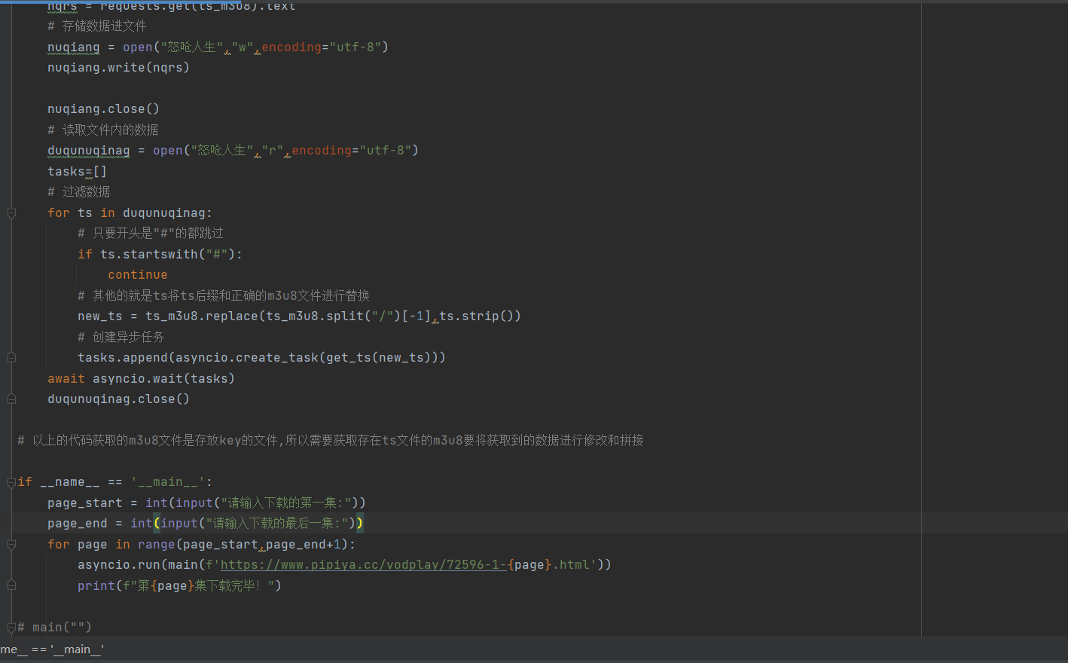Click fold end marker beside duqunuqinag.close() line
The height and width of the screenshot is (663, 1068).
(x=11, y=399)
